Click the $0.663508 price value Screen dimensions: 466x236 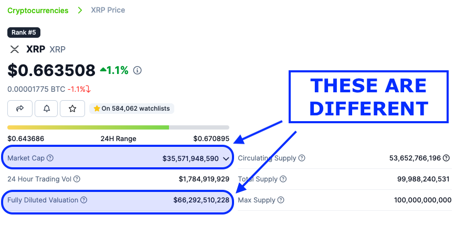[x=51, y=70]
